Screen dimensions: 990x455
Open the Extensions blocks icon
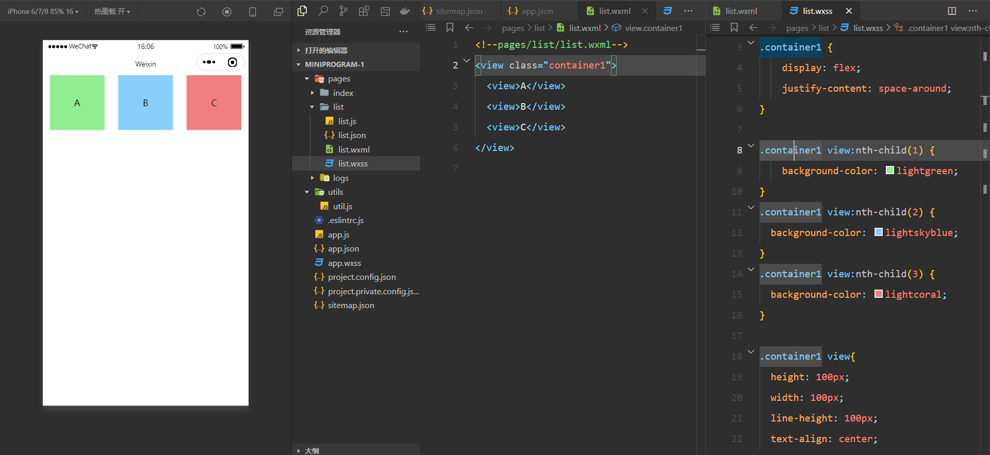364,11
